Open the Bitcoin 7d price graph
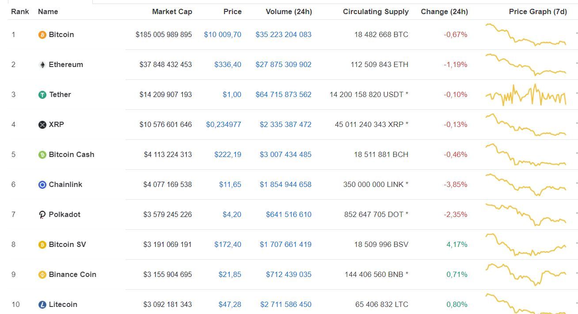This screenshot has width=578, height=314. (525, 34)
